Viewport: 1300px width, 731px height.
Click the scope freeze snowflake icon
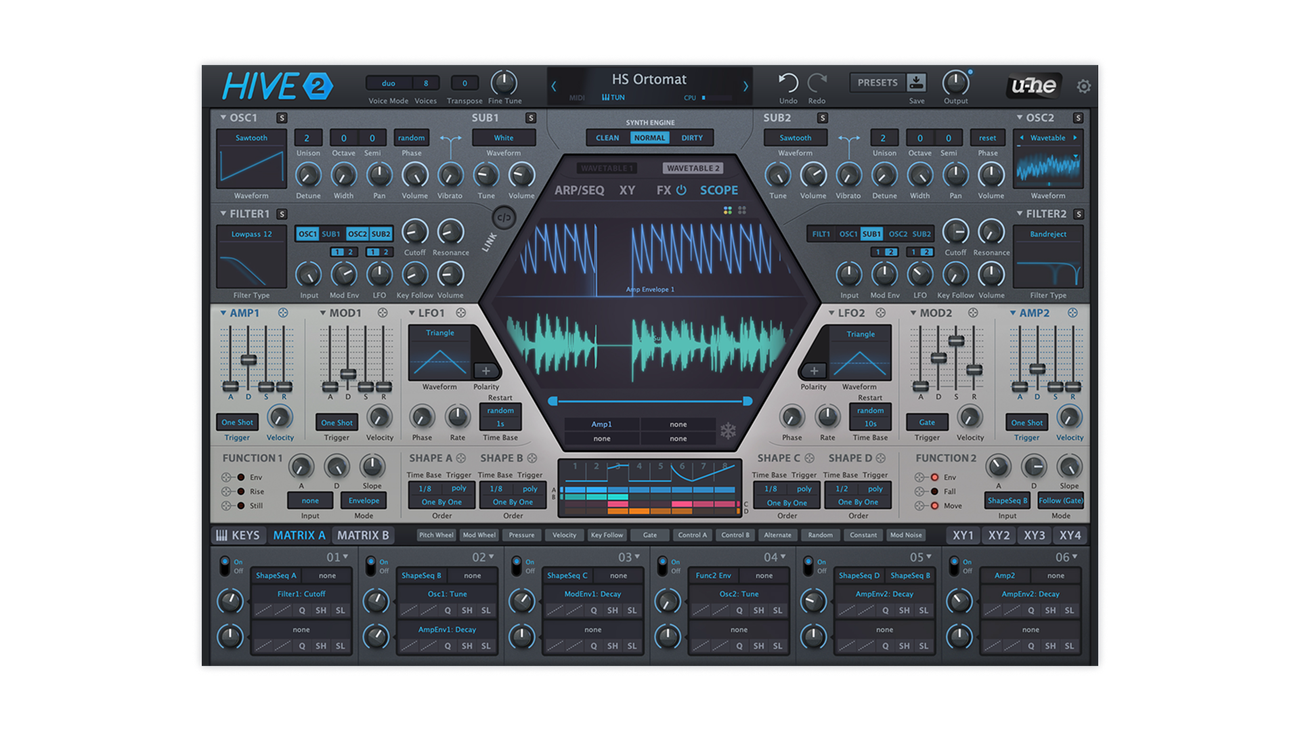point(728,430)
